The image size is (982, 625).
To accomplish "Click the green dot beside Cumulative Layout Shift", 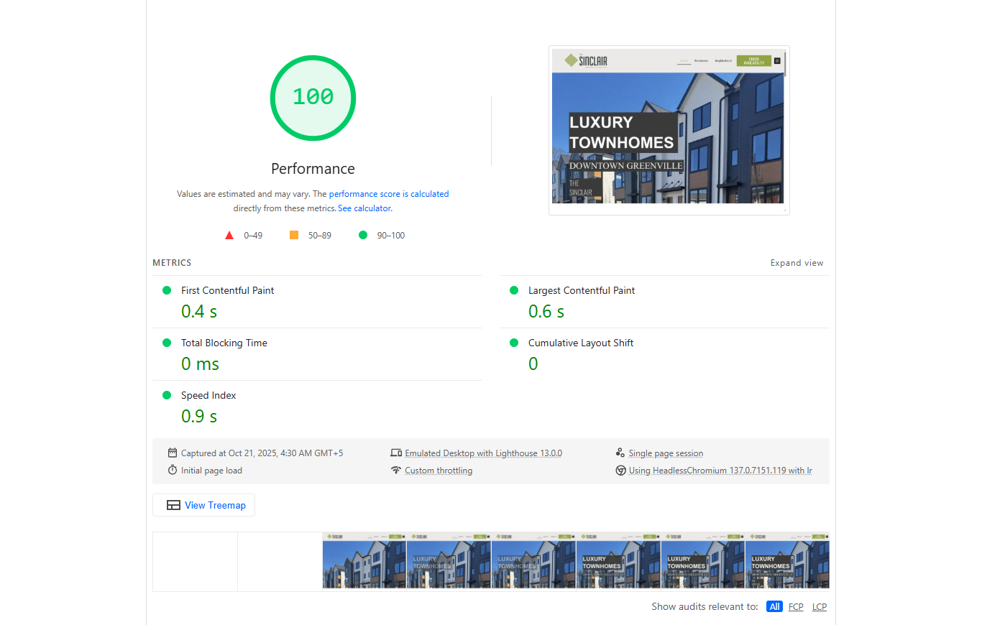I will (x=513, y=343).
